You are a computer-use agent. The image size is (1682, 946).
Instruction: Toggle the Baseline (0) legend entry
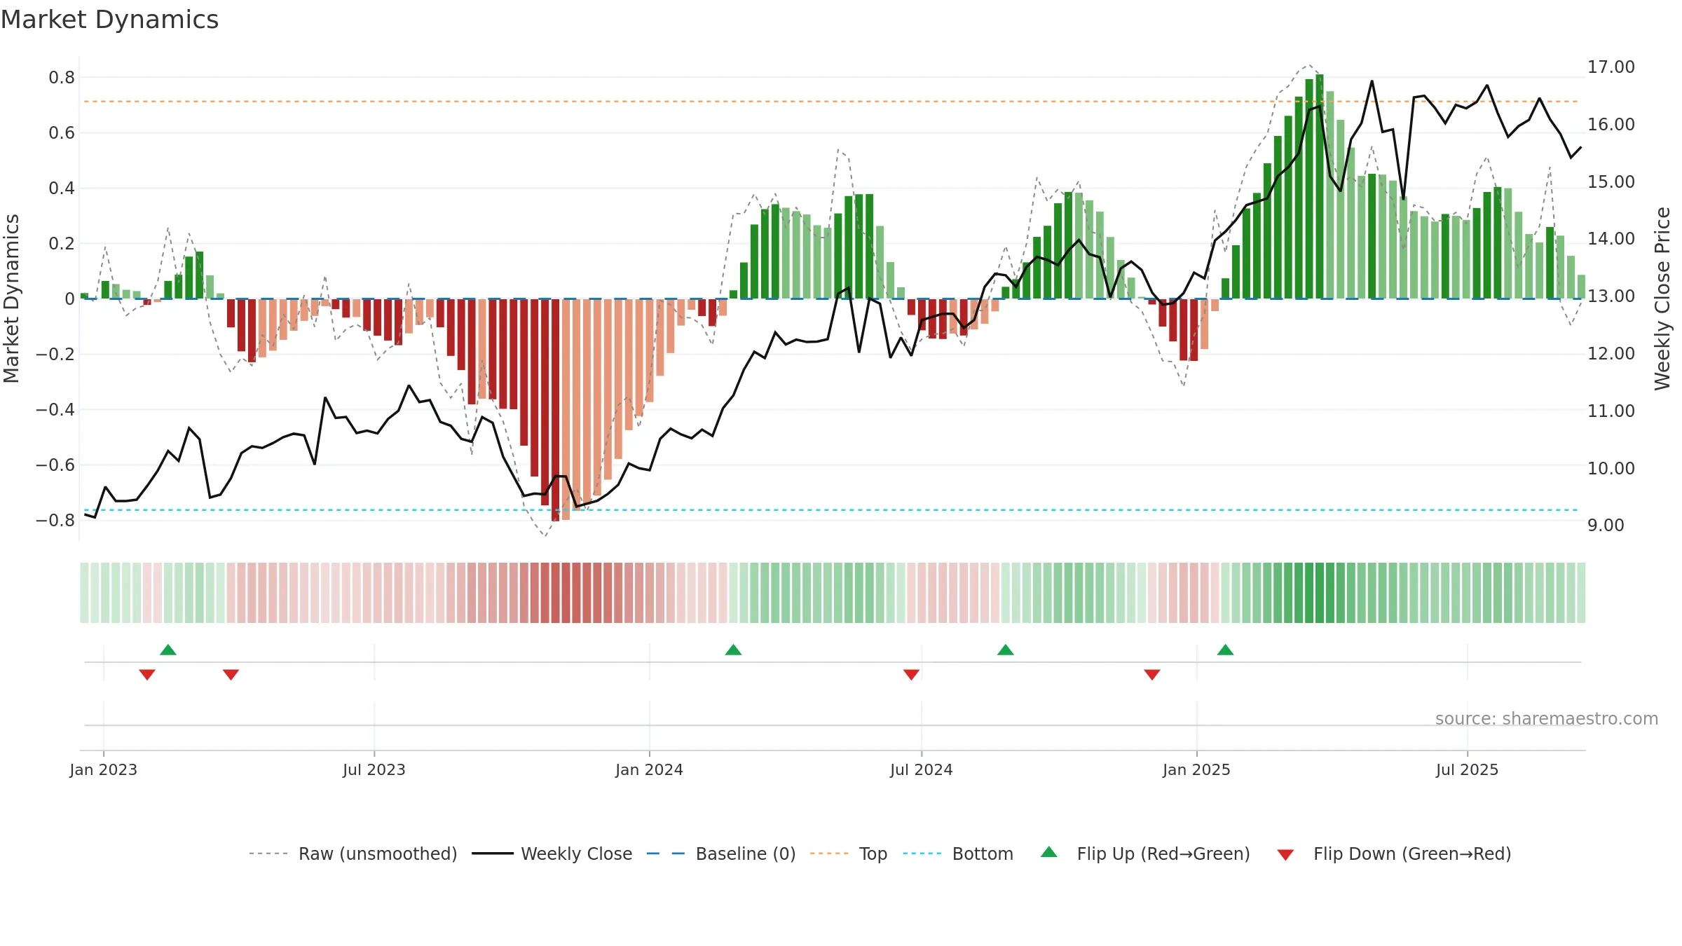click(720, 854)
